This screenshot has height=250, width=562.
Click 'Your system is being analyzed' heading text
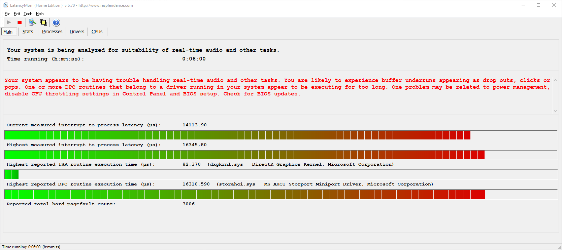tap(143, 50)
